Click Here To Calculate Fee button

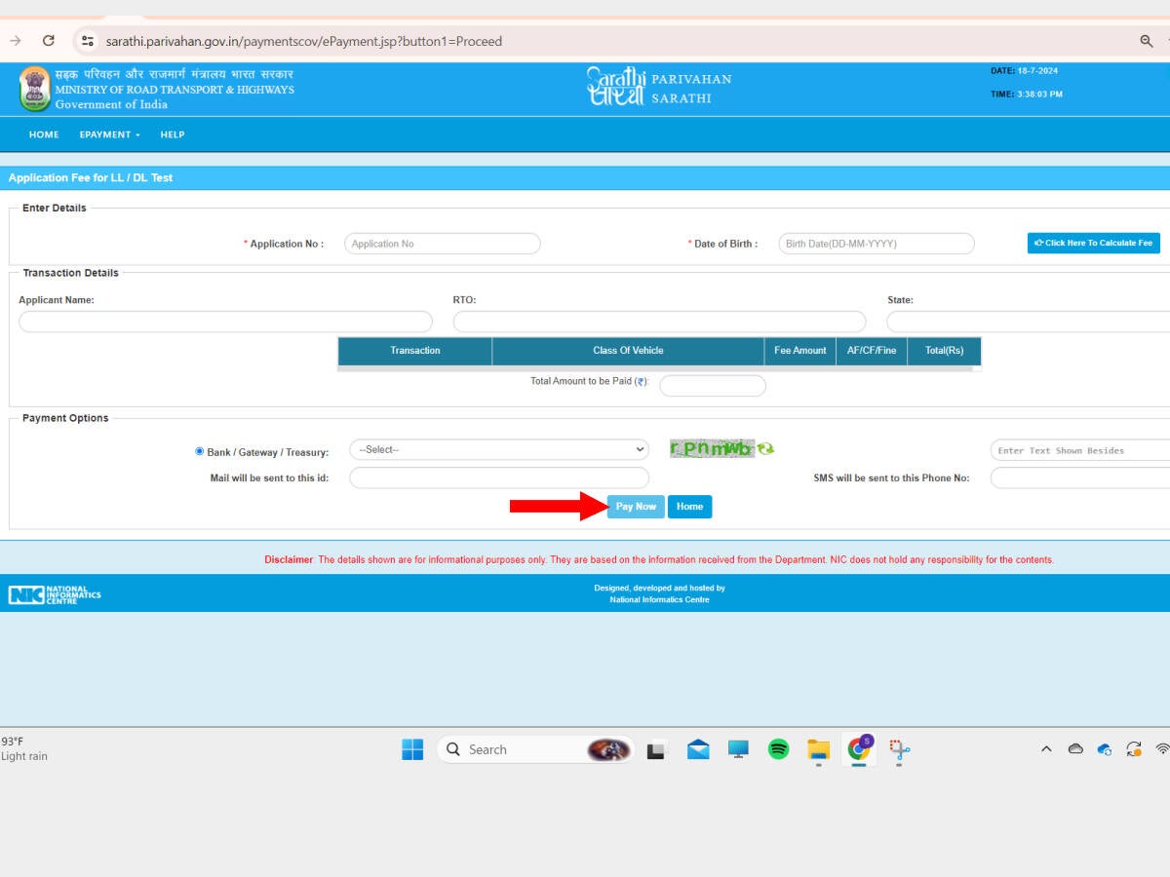(1093, 243)
